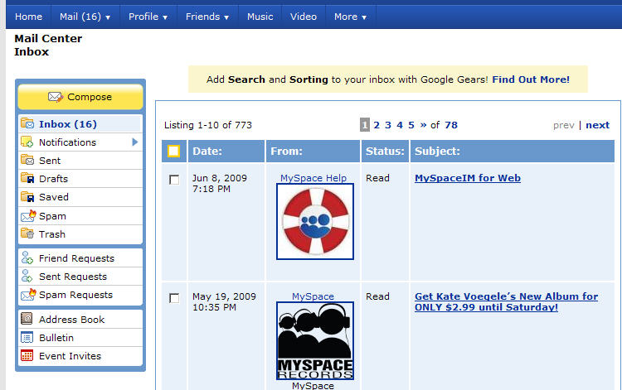This screenshot has width=622, height=390.
Task: Open the Sent mail folder
Action: 80,161
